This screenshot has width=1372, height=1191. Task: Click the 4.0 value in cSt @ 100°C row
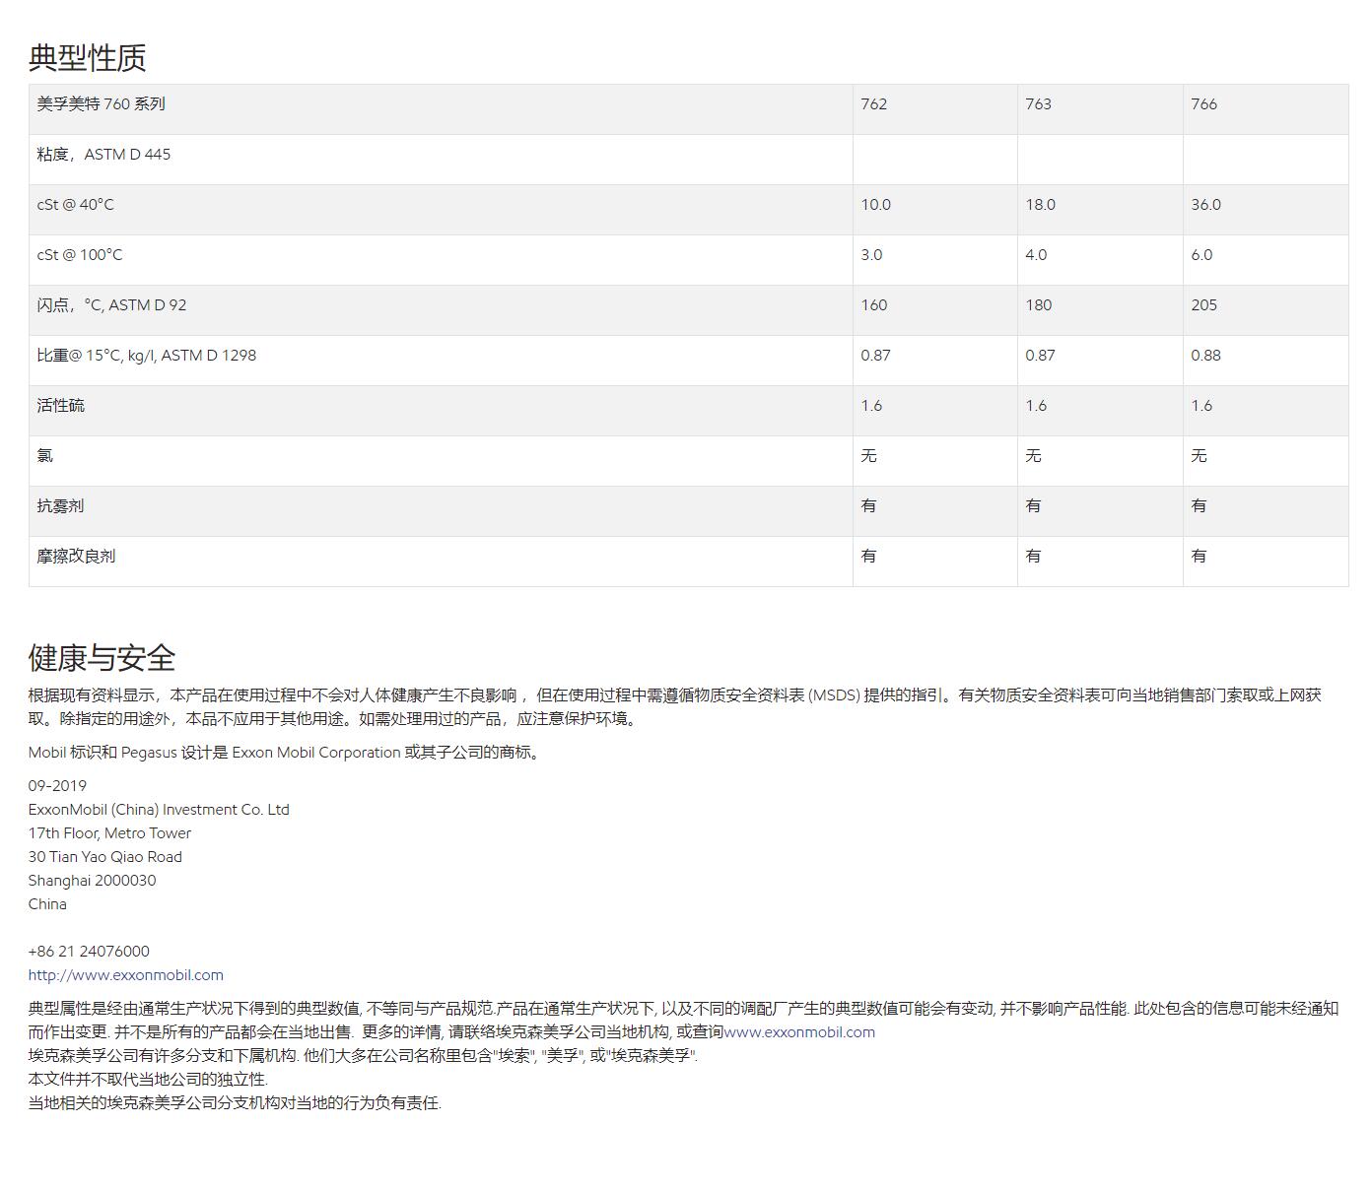(x=1037, y=255)
